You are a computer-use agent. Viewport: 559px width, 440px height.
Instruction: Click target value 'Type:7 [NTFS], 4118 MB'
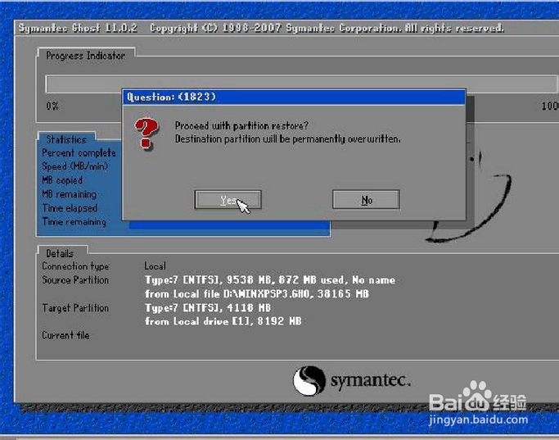(x=208, y=307)
